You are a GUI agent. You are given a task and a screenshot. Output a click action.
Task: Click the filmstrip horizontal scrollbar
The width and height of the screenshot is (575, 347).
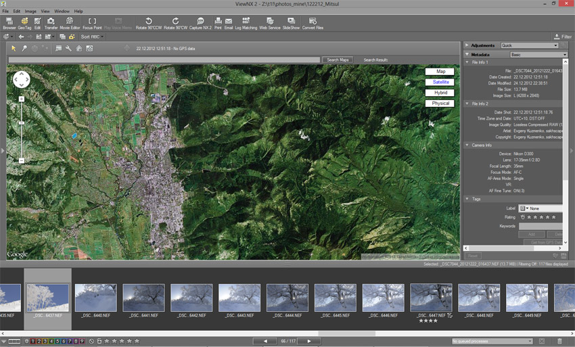click(x=346, y=333)
